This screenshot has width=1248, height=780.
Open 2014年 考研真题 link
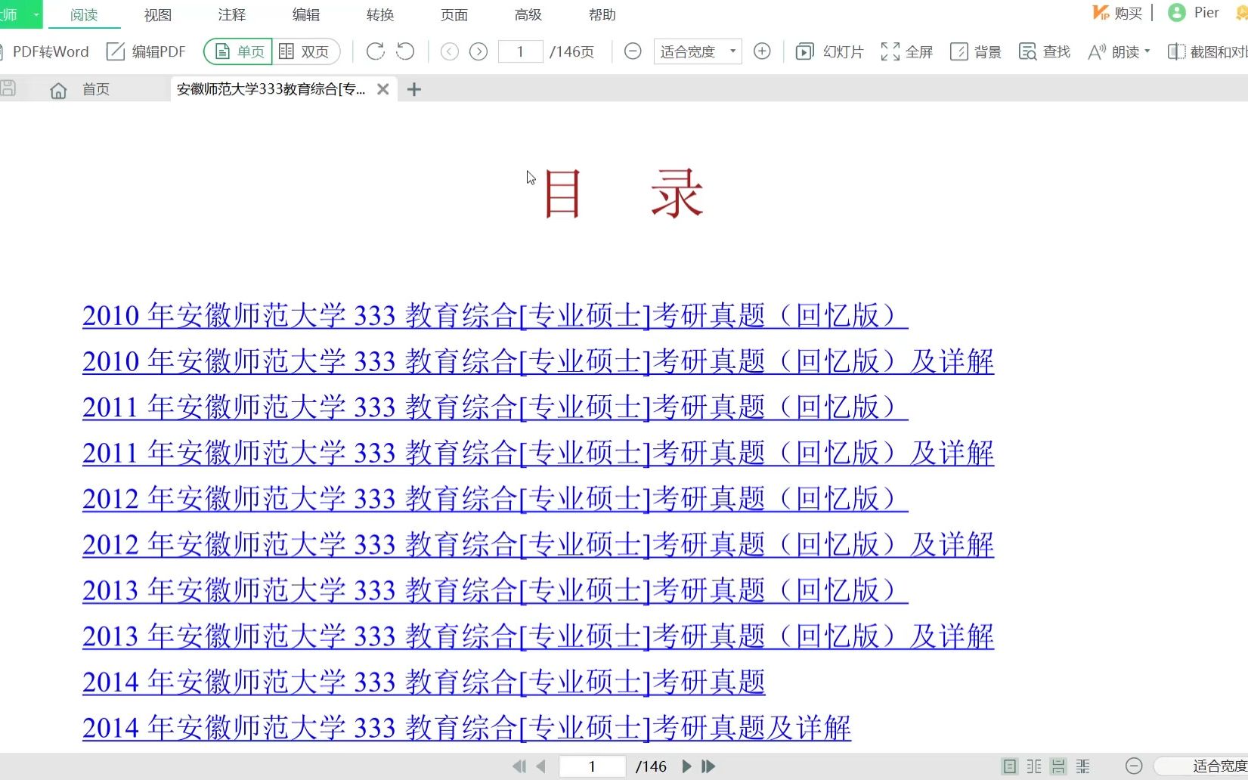(x=424, y=682)
